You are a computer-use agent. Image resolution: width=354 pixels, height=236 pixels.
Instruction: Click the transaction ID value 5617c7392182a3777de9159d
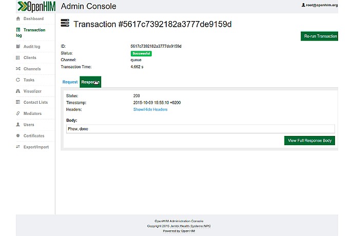click(156, 46)
